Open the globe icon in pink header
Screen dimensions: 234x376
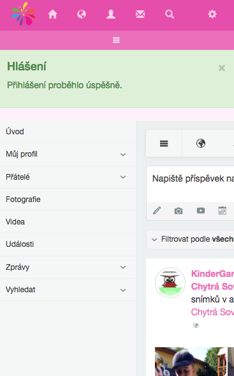tap(82, 14)
